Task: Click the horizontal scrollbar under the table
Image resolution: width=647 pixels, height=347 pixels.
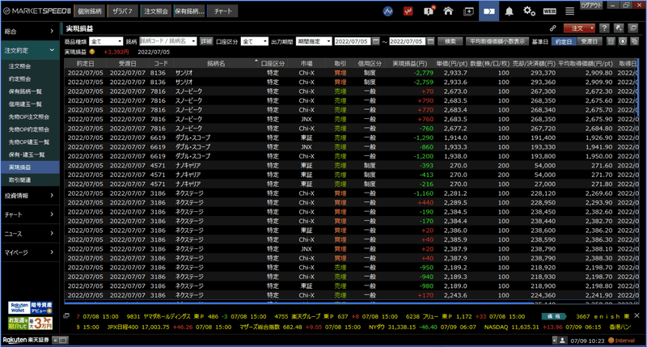Action: pos(299,303)
